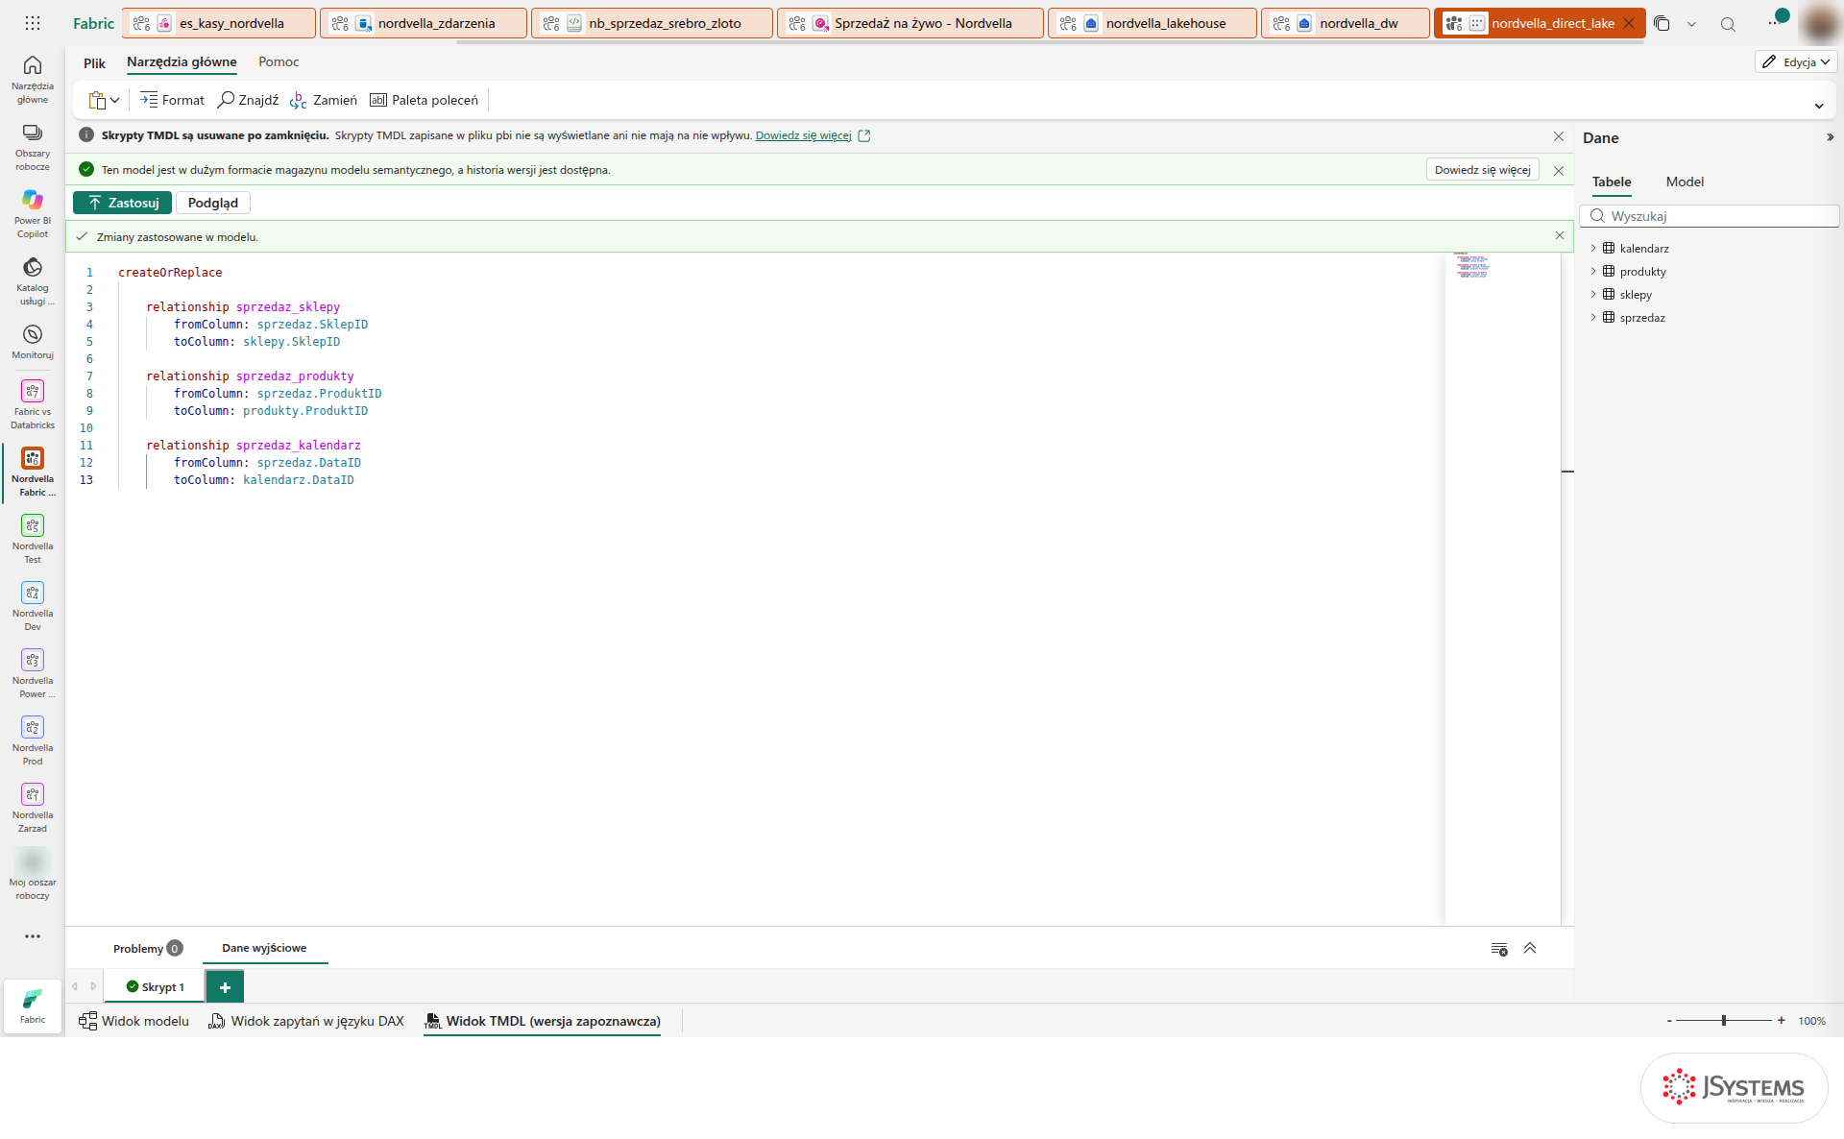The height and width of the screenshot is (1139, 1844).
Task: Click the user profile avatar
Action: point(1820,24)
